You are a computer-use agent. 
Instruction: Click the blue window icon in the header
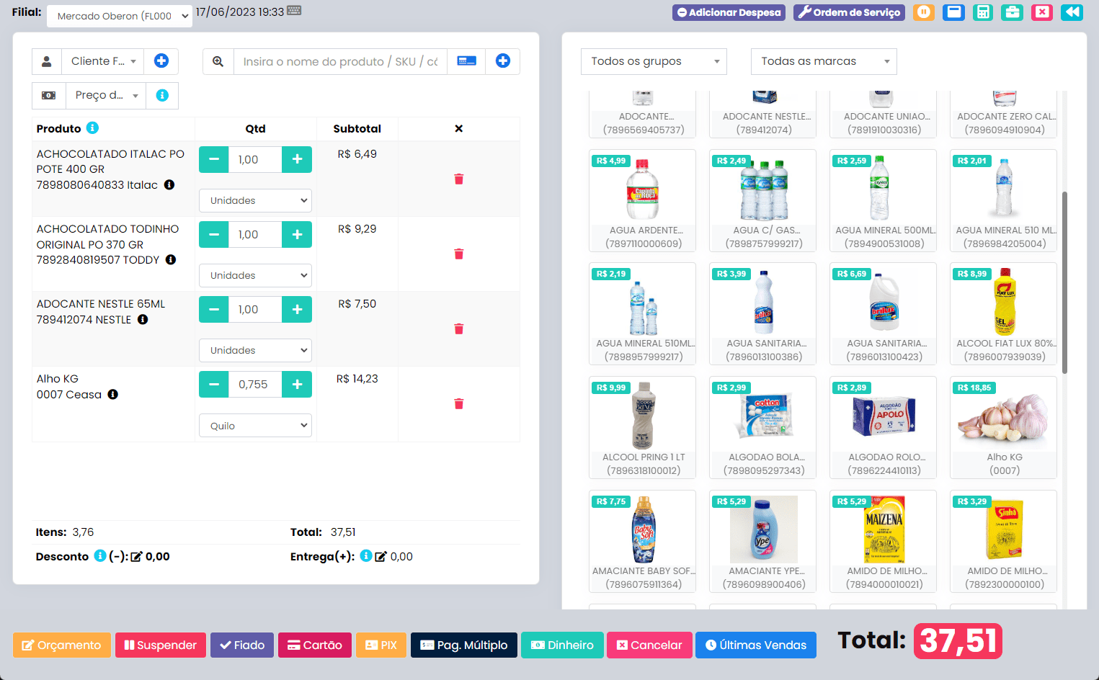tap(953, 12)
